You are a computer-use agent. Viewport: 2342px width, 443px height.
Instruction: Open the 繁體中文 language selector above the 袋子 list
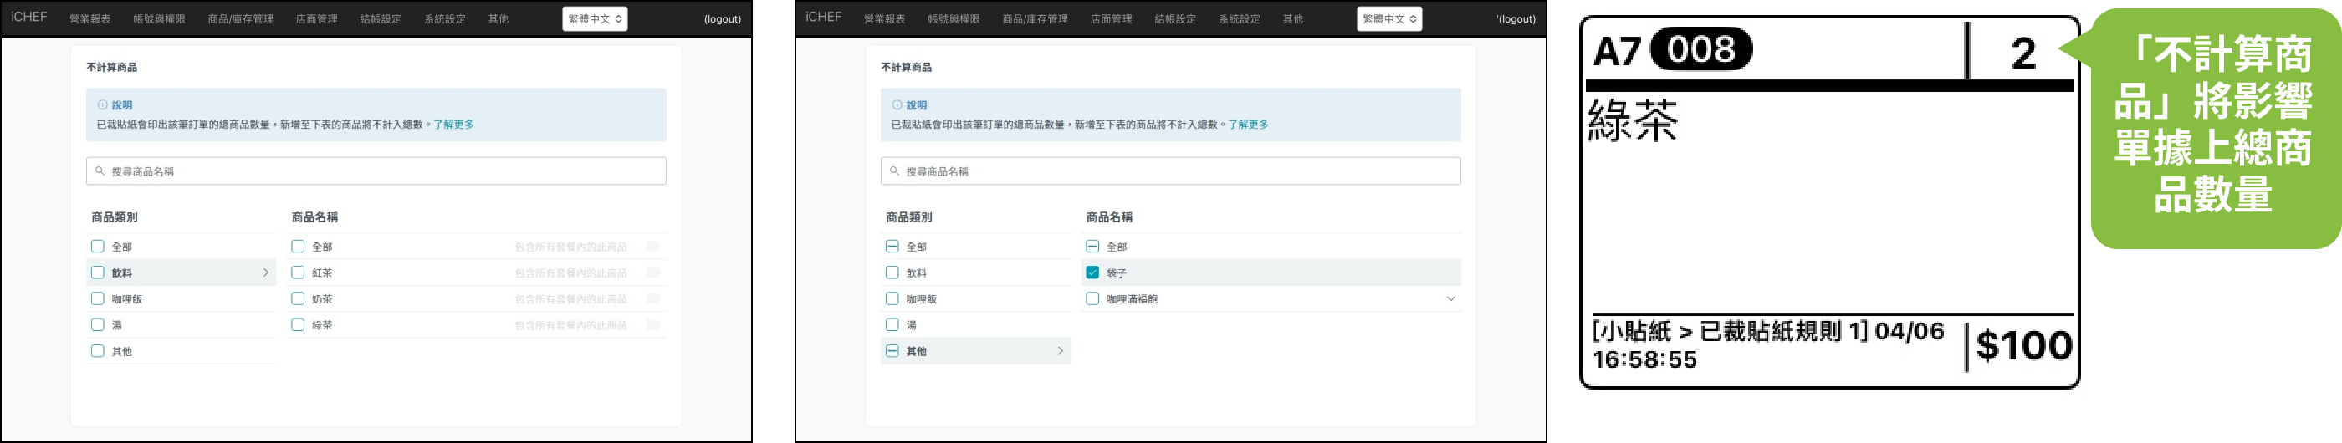pos(1389,19)
